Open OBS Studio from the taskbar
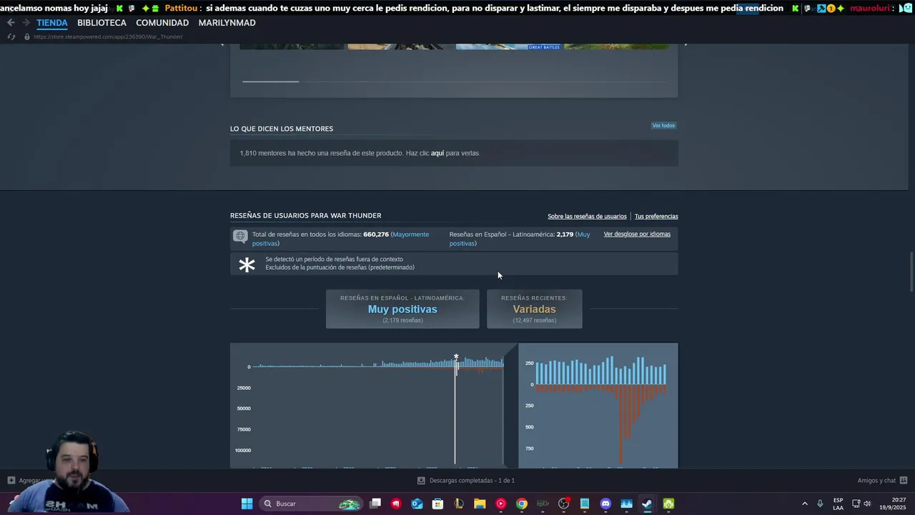915x515 pixels. 563,504
